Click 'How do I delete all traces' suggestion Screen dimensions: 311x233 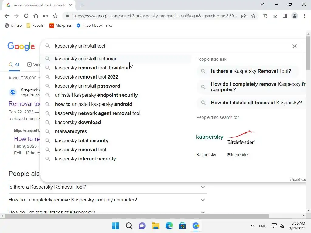[x=251, y=103]
